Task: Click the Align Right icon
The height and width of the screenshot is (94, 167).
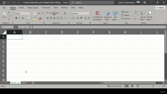Action: pyautogui.click(x=54, y=18)
